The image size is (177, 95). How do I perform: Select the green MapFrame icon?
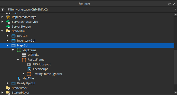[x=19, y=50]
